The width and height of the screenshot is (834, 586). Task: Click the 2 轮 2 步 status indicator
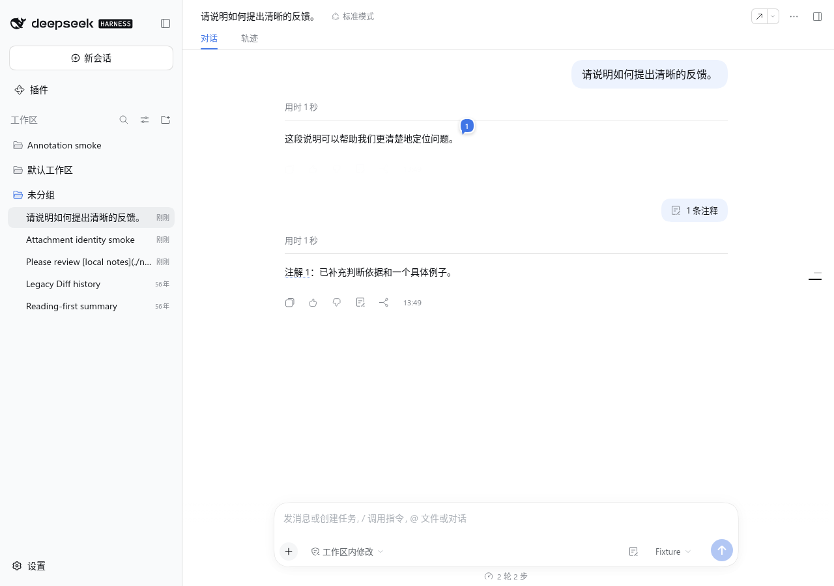tap(506, 576)
